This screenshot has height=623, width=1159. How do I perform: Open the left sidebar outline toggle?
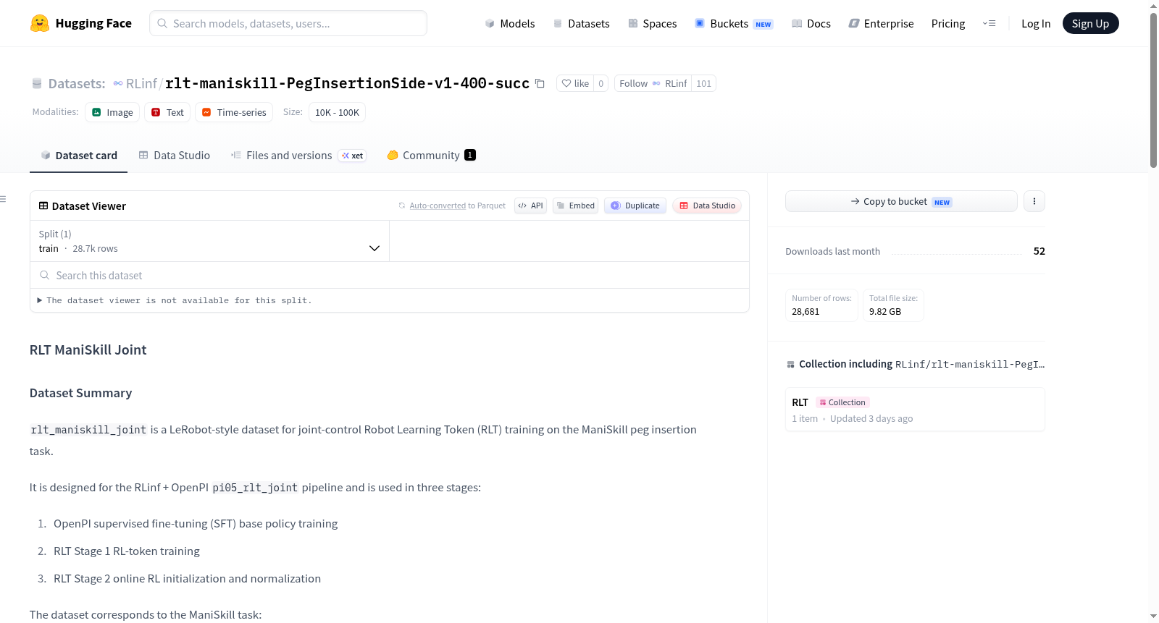(x=3, y=199)
